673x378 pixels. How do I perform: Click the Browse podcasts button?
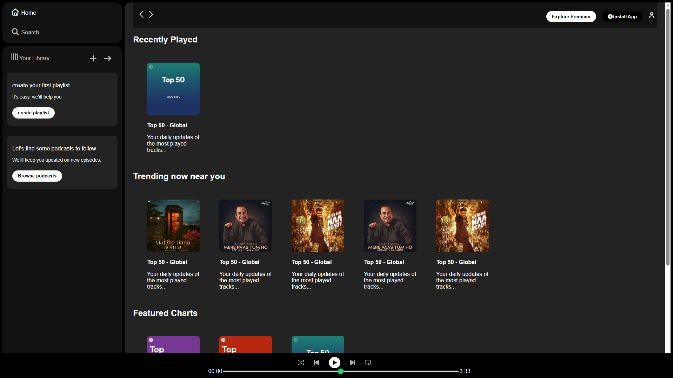tap(37, 176)
